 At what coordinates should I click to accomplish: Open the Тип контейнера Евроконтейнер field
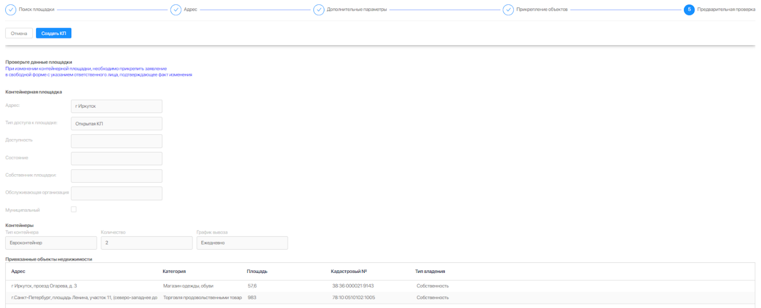pyautogui.click(x=51, y=243)
